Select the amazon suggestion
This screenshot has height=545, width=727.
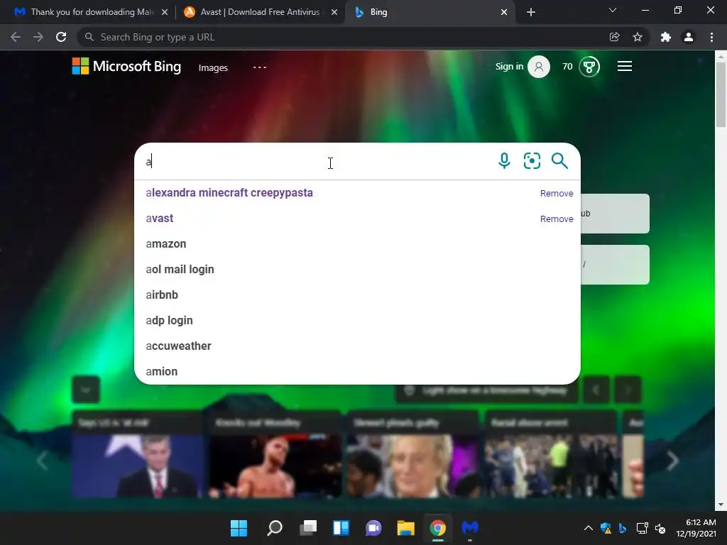click(357, 244)
